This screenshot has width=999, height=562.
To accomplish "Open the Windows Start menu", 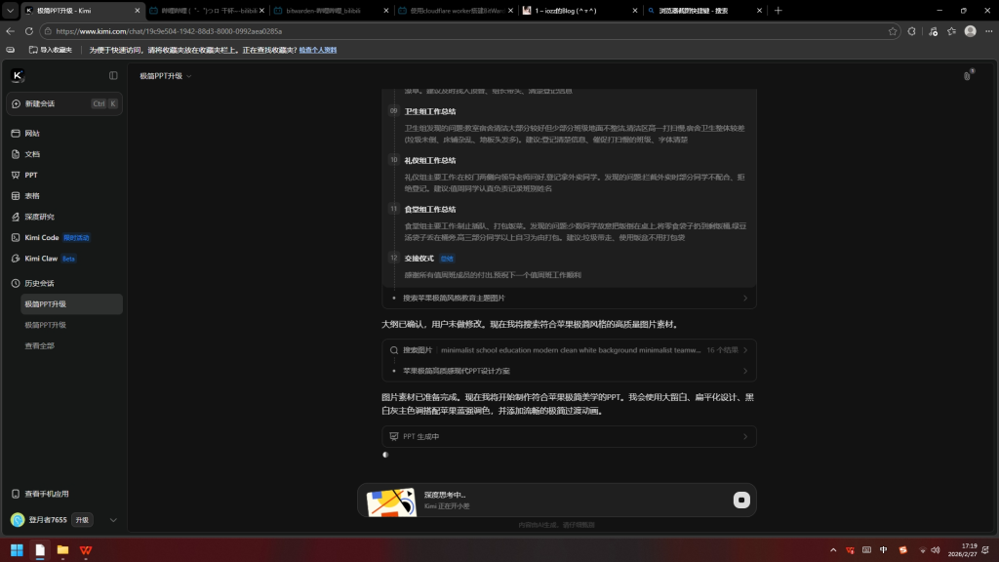I will click(17, 550).
